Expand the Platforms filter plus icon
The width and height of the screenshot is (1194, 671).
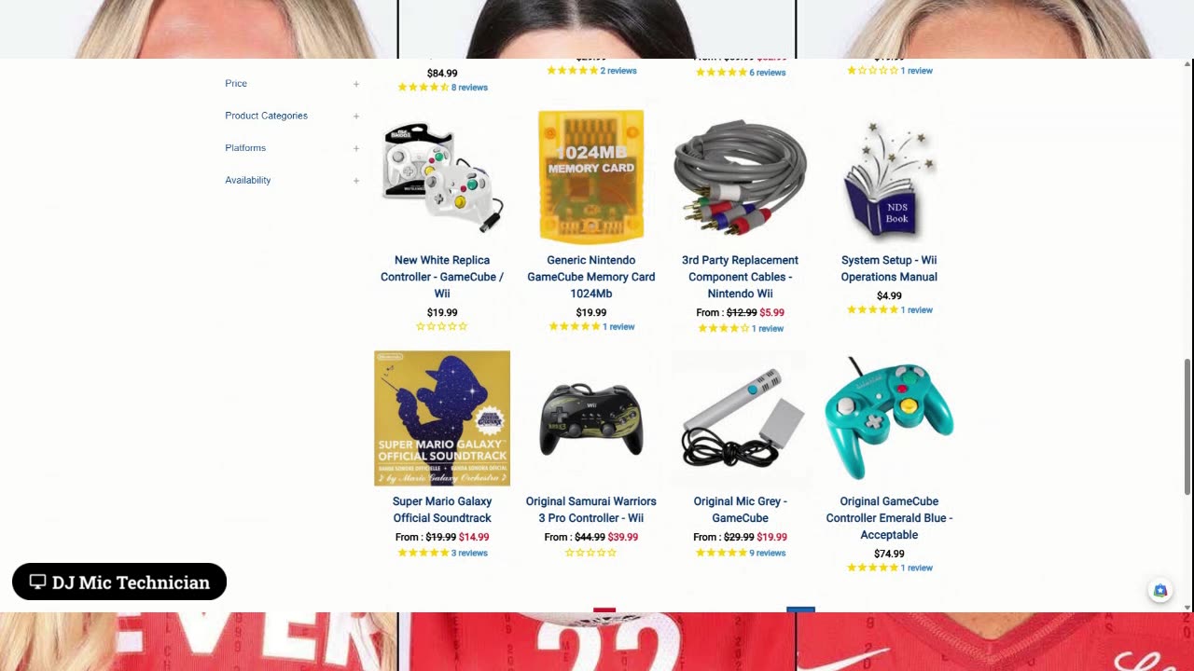coord(356,148)
